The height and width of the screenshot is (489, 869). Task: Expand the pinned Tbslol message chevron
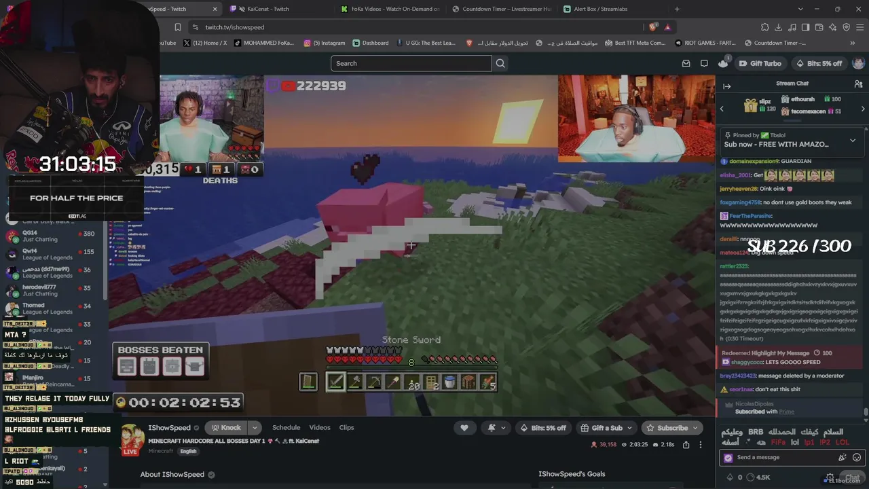click(853, 141)
